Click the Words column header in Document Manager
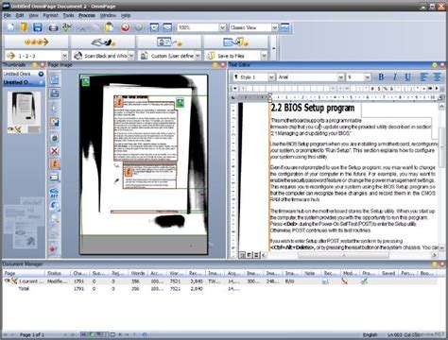The height and width of the screenshot is (340, 448). (138, 273)
